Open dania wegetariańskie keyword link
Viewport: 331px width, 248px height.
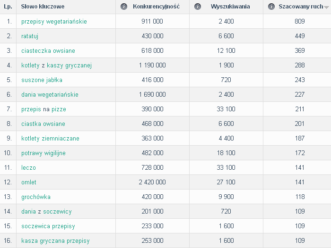(50, 94)
